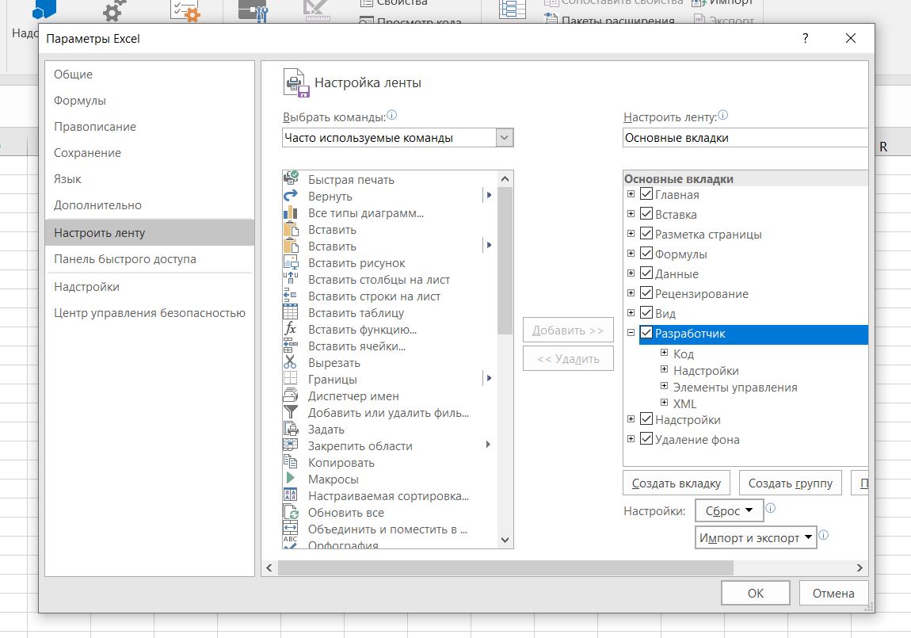Click the 'Копировать' copy icon
This screenshot has height=638, width=911.
coord(291,462)
